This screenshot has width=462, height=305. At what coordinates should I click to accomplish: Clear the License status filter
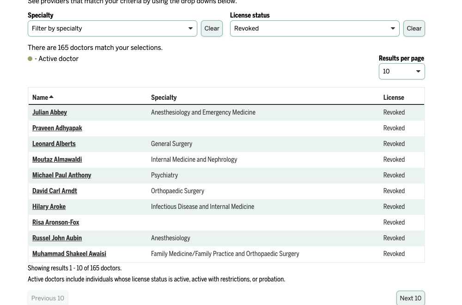point(414,29)
